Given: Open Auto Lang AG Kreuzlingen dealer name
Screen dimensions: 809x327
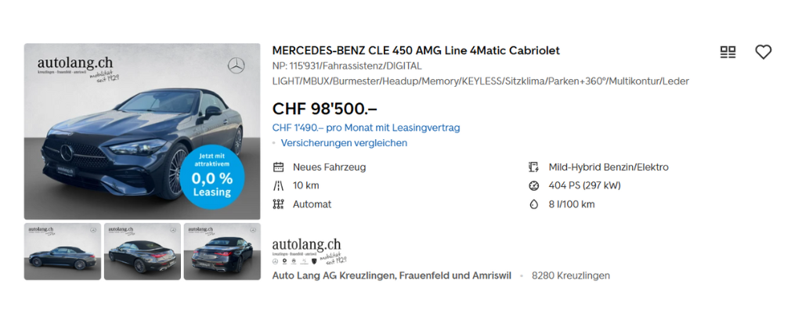Looking at the screenshot, I should pyautogui.click(x=392, y=276).
